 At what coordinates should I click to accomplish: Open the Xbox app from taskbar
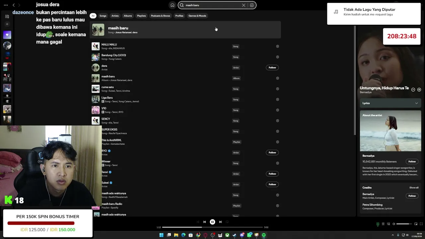point(227,235)
